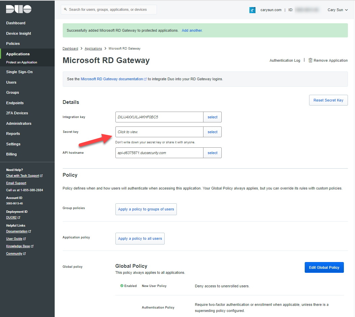Click the Applications breadcrumb link
This screenshot has height=317, width=355.
click(93, 49)
